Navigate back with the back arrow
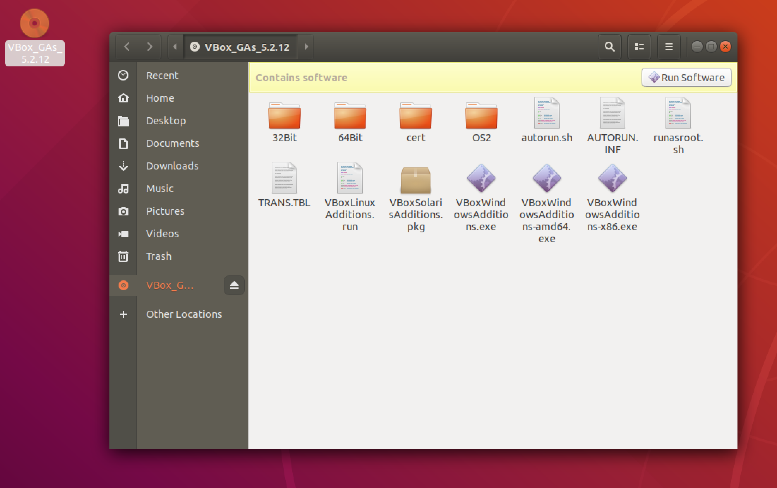Image resolution: width=777 pixels, height=488 pixels. pos(127,47)
